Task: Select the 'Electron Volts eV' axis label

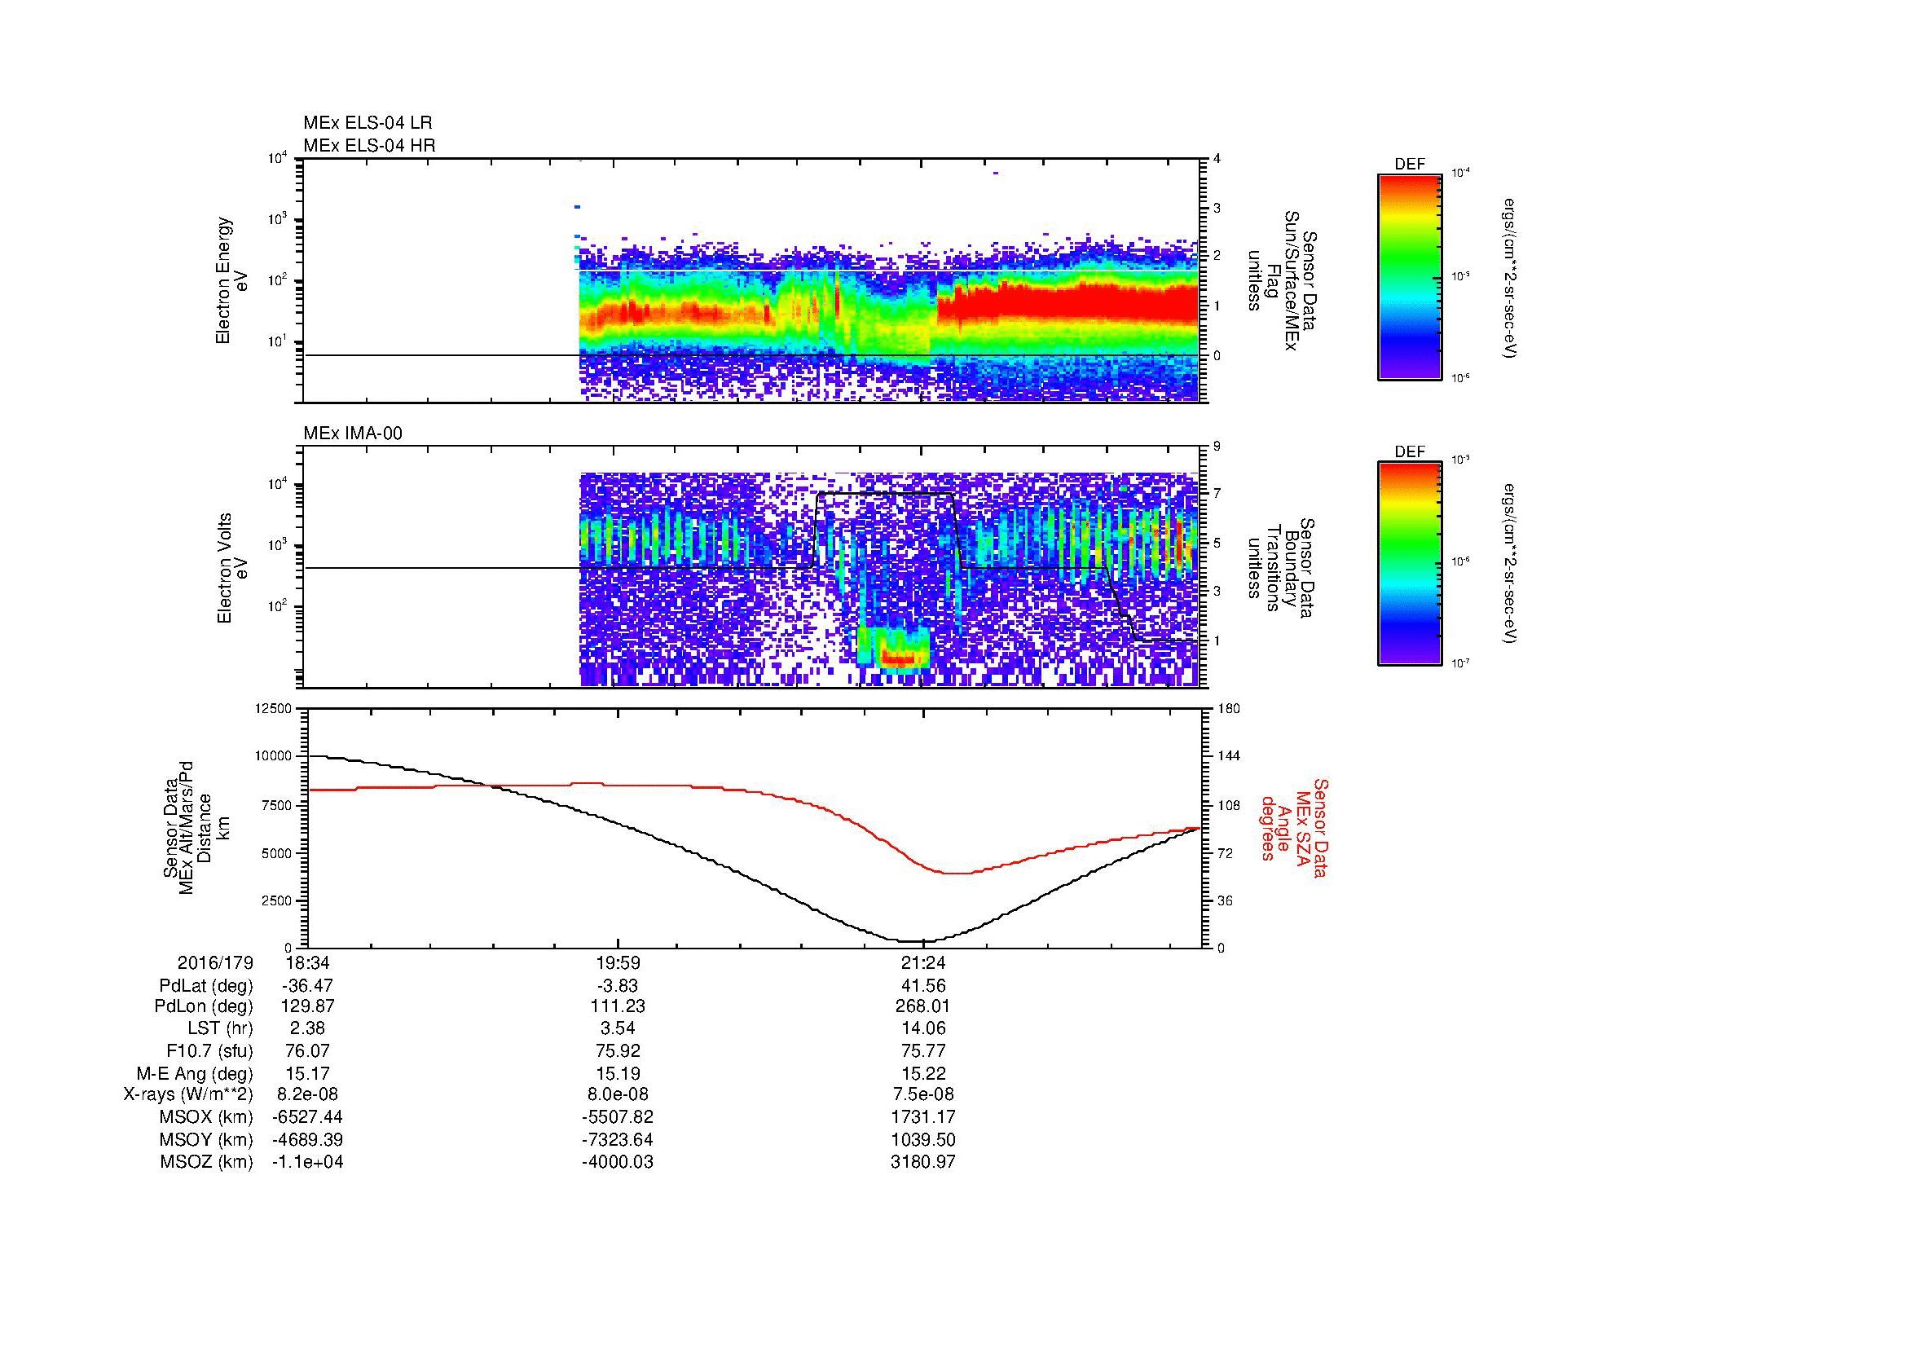Action: 231,569
